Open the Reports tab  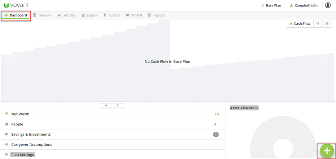[157, 15]
